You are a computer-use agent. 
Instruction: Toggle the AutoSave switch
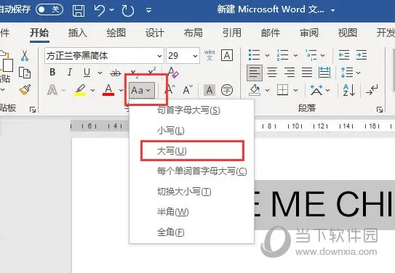[x=49, y=10]
